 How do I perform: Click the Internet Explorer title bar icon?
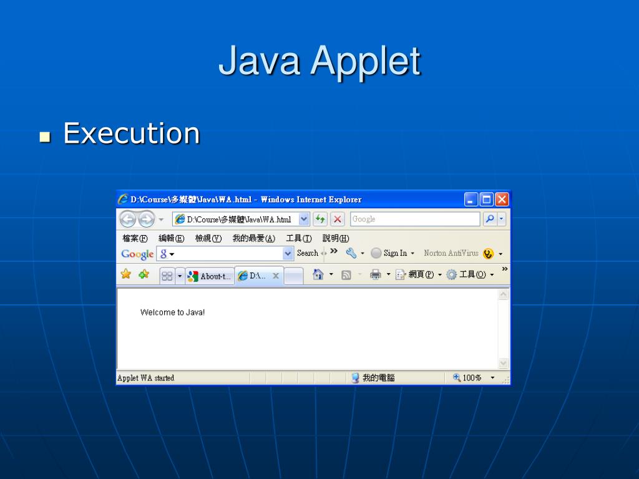[123, 199]
